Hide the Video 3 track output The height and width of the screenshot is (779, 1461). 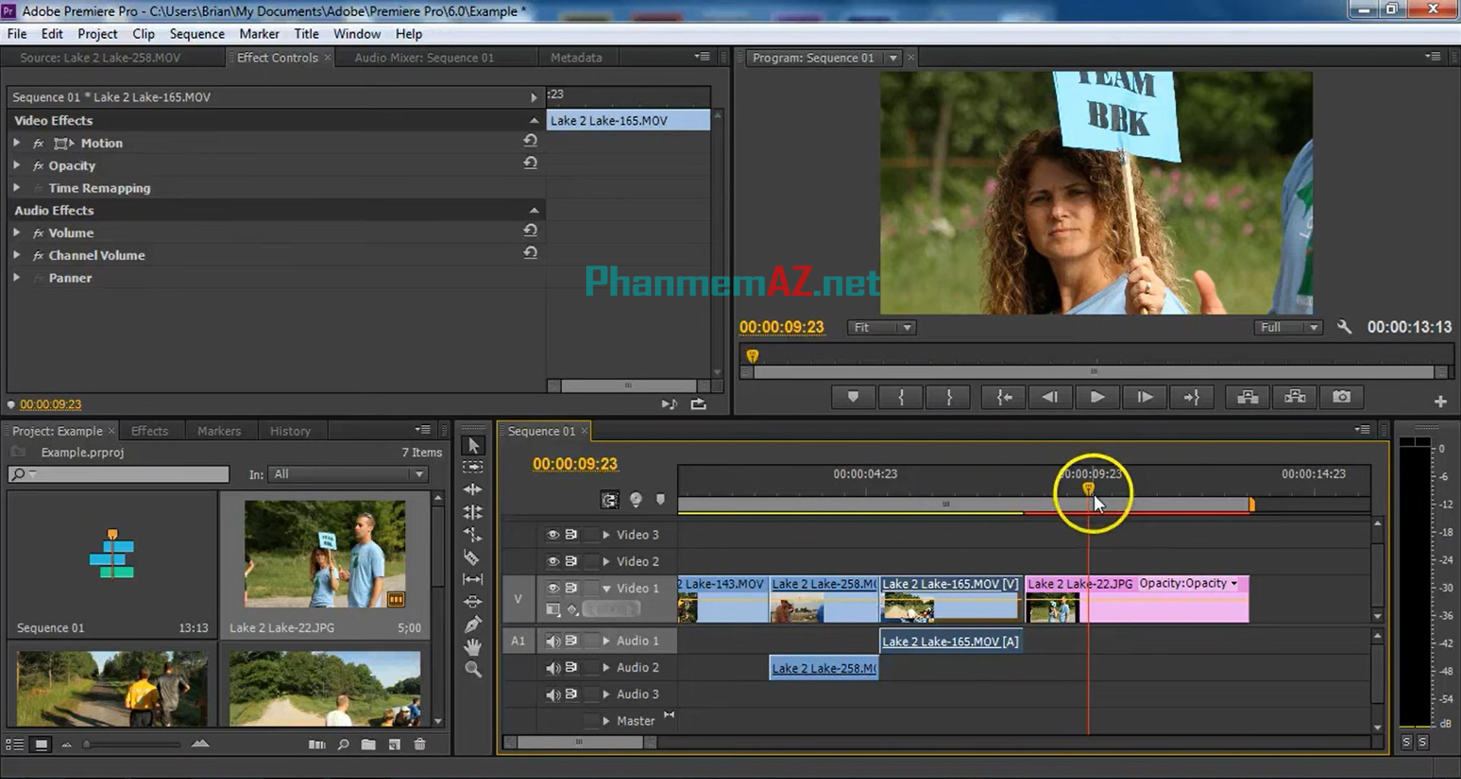553,535
